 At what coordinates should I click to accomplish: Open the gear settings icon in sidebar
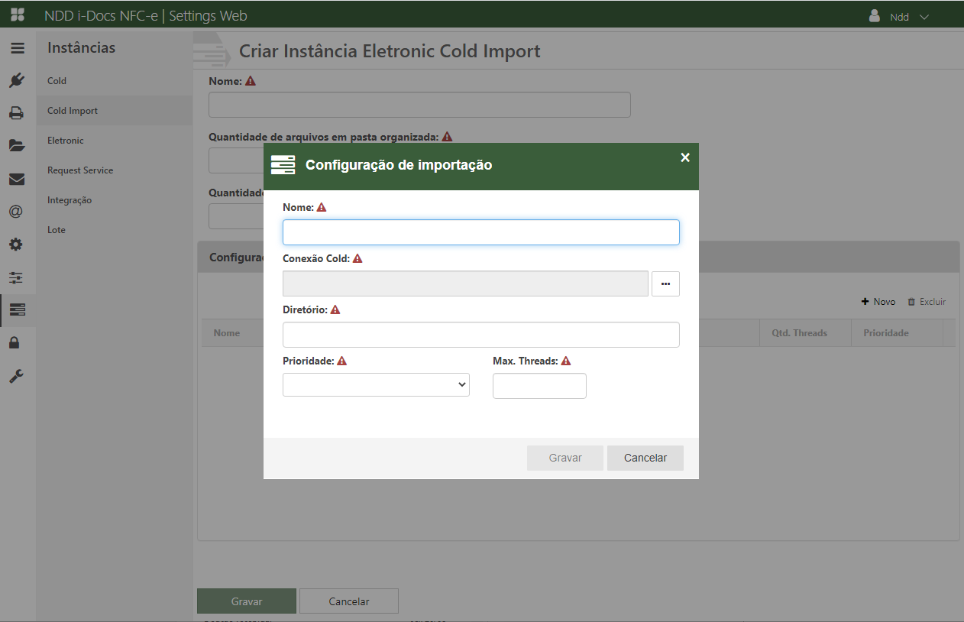click(x=17, y=245)
